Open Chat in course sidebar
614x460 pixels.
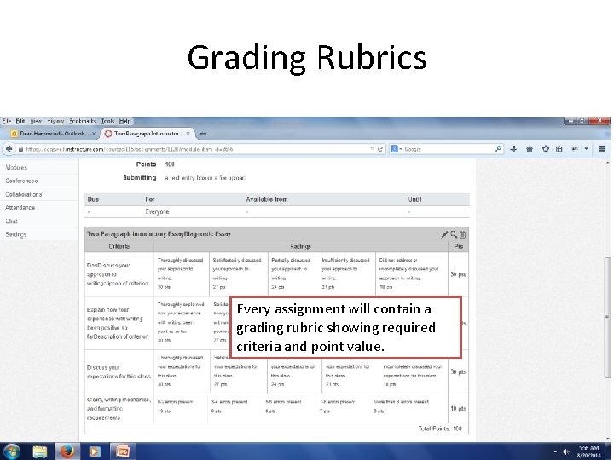[x=11, y=221]
